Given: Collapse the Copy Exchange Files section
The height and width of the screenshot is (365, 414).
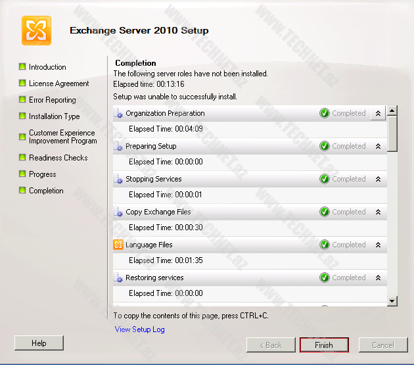Looking at the screenshot, I should pyautogui.click(x=378, y=212).
